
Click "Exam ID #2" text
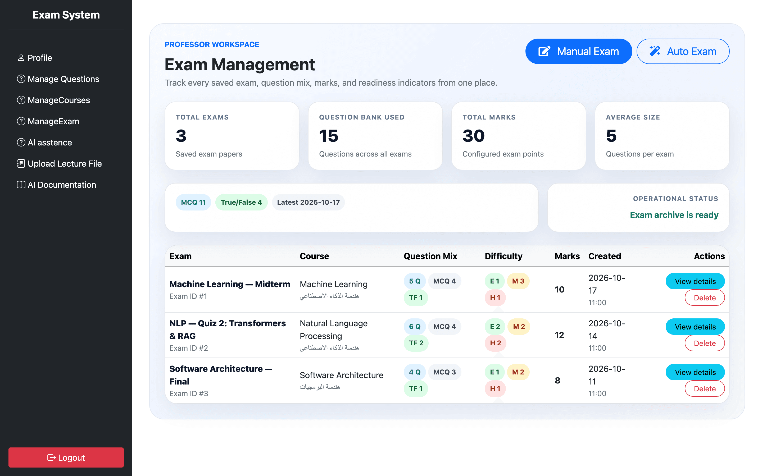coord(189,348)
